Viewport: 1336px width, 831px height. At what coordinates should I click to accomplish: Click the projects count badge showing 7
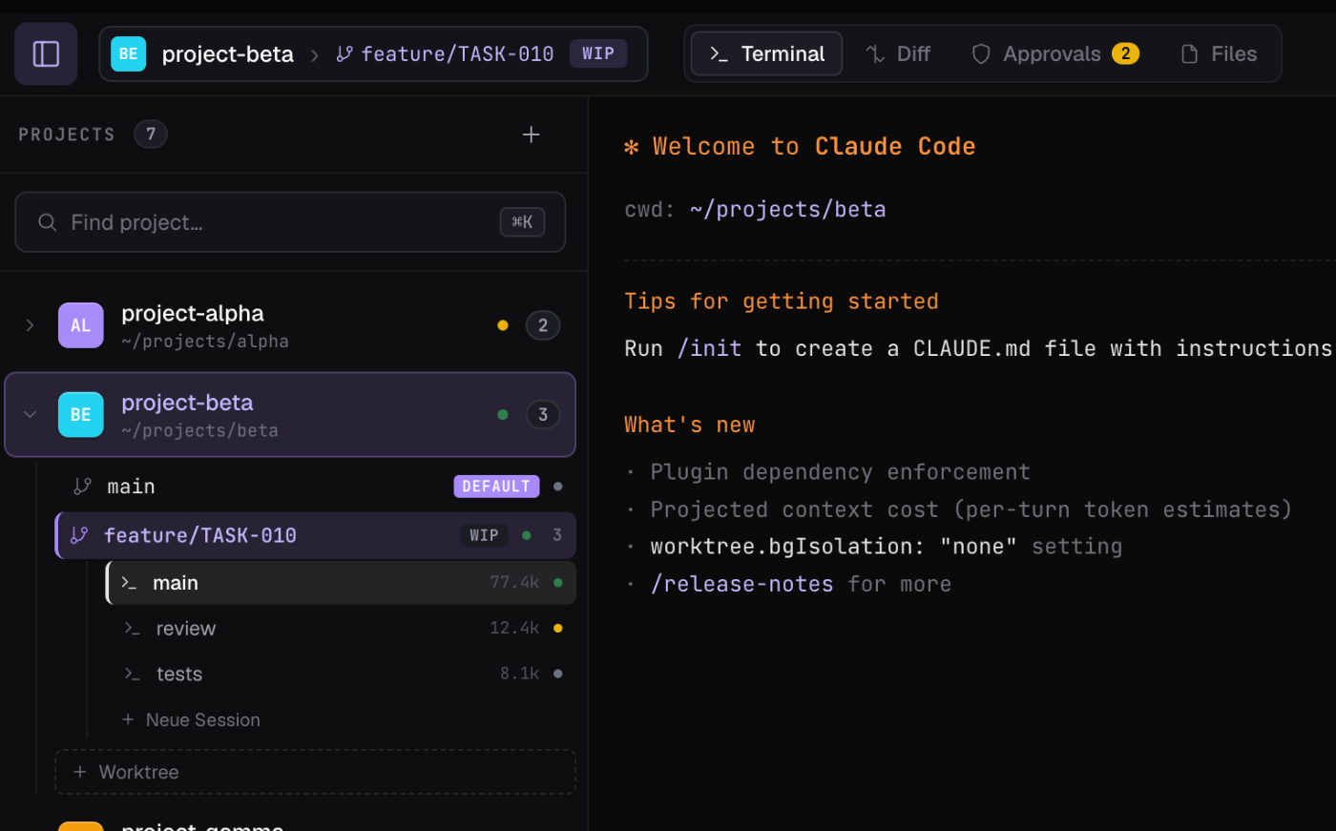click(x=151, y=135)
